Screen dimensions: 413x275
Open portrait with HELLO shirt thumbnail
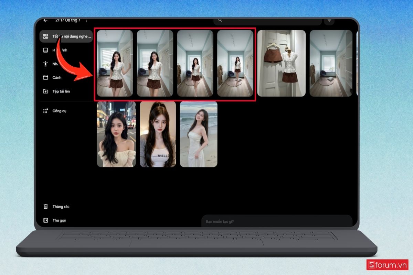158,134
